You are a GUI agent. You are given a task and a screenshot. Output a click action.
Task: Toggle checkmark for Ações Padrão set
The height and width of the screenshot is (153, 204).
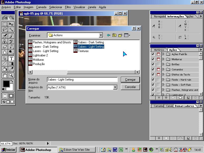click(153, 54)
